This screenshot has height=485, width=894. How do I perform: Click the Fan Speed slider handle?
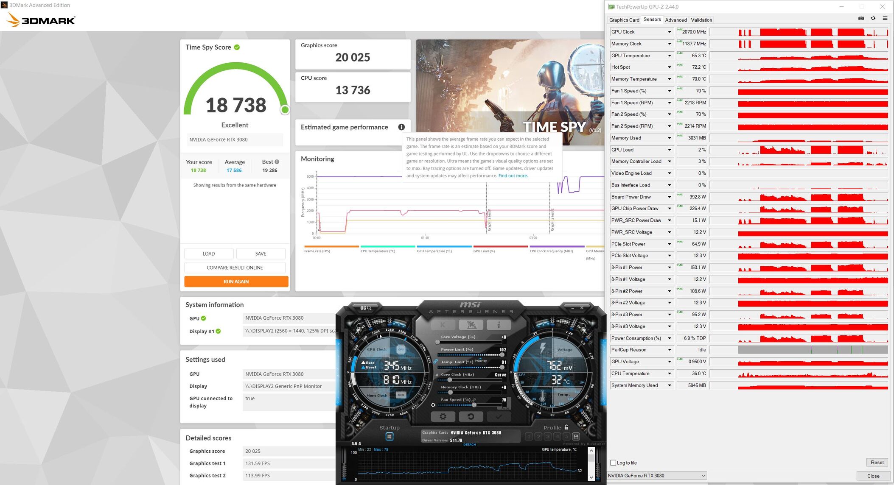[474, 405]
